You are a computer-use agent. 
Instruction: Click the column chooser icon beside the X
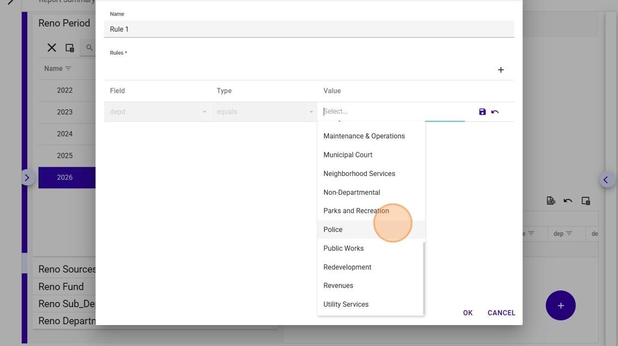click(x=70, y=47)
